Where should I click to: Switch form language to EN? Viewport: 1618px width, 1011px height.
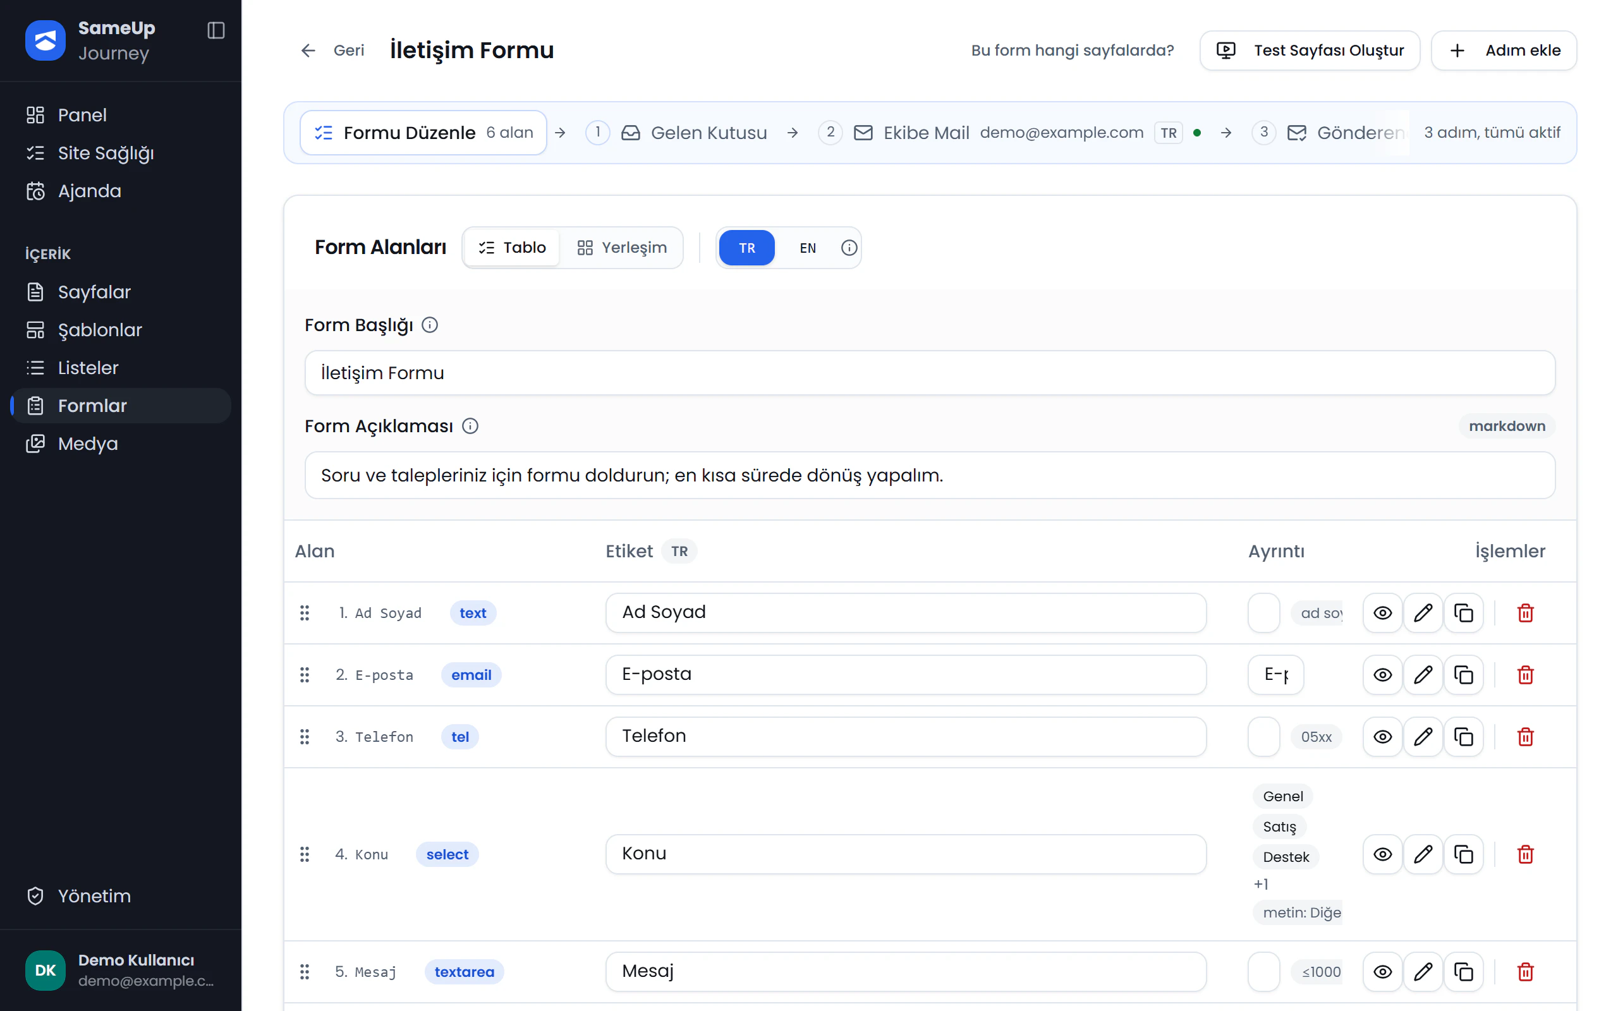[807, 248]
